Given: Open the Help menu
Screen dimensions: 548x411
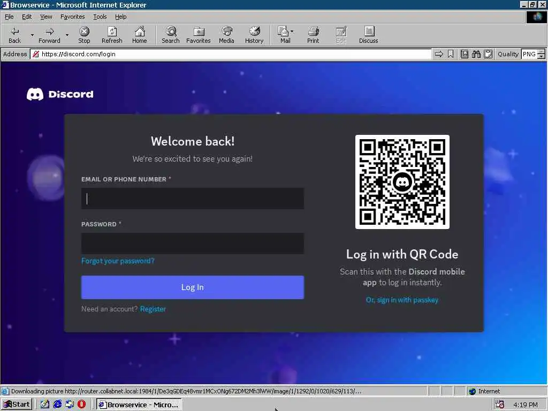Looking at the screenshot, I should [120, 17].
